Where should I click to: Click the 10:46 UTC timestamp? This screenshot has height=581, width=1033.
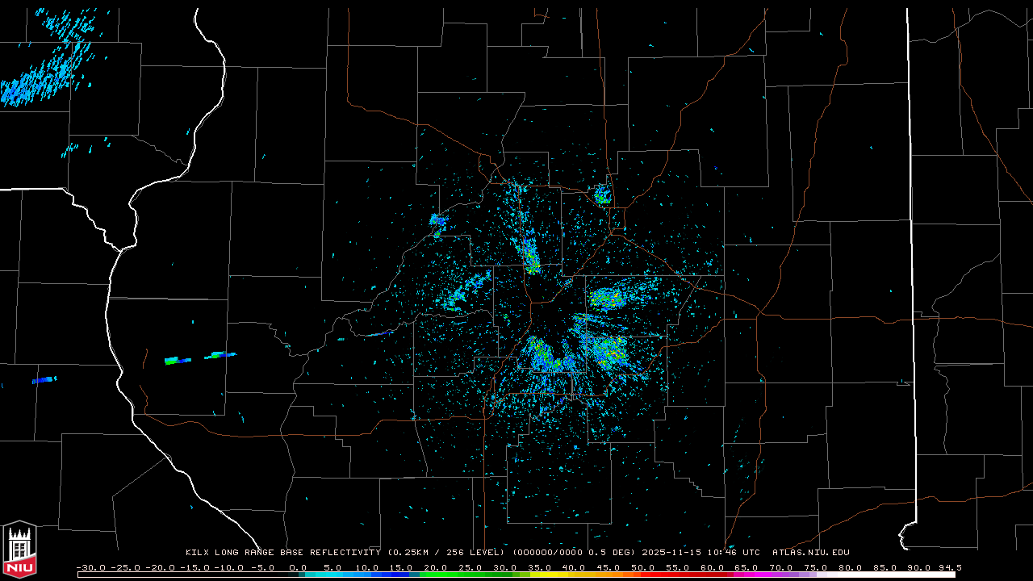[734, 553]
